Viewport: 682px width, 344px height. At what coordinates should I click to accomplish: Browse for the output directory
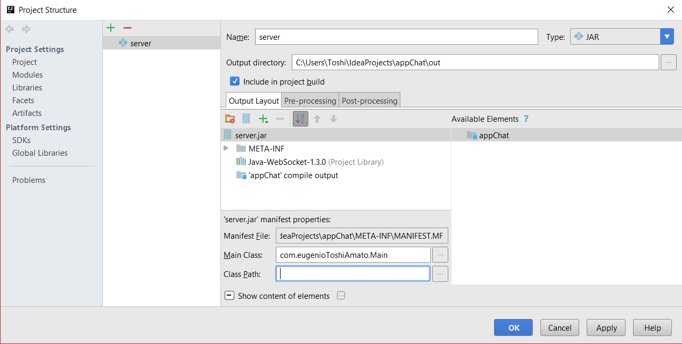[669, 62]
